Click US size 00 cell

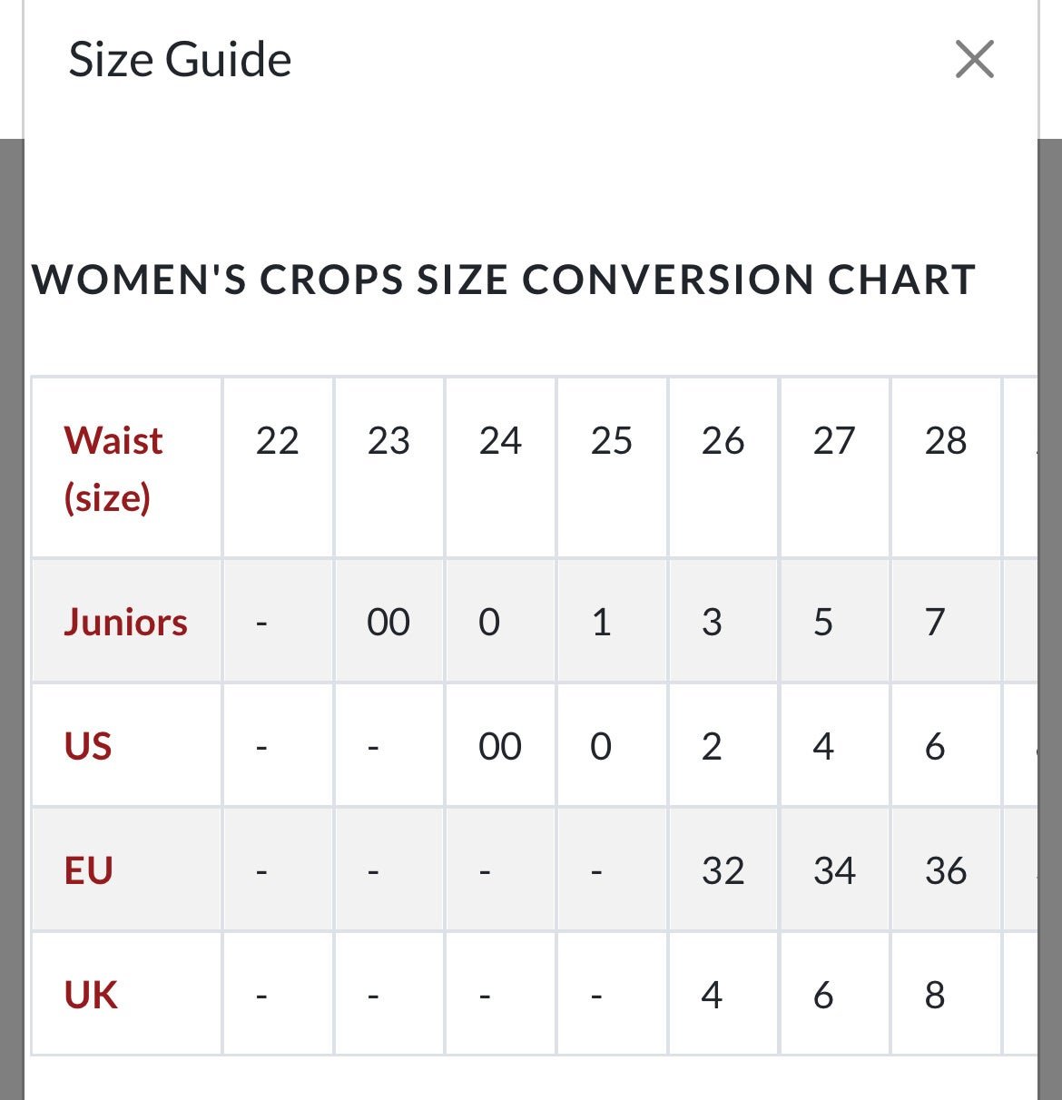tap(500, 746)
